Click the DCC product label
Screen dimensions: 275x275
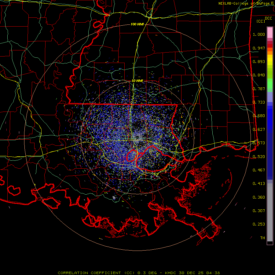[x=268, y=18]
